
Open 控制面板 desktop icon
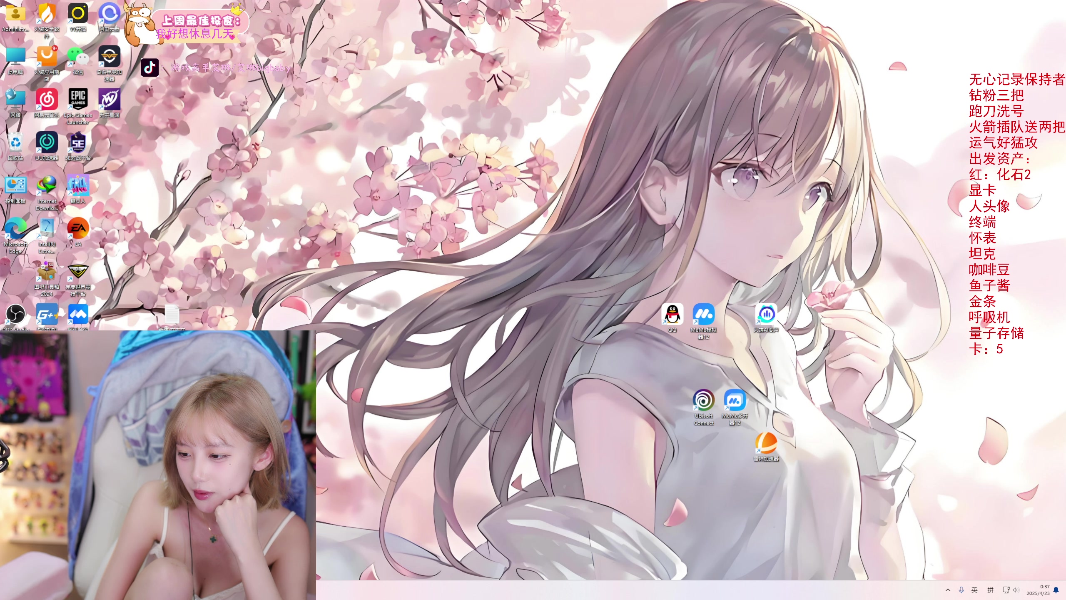click(15, 190)
